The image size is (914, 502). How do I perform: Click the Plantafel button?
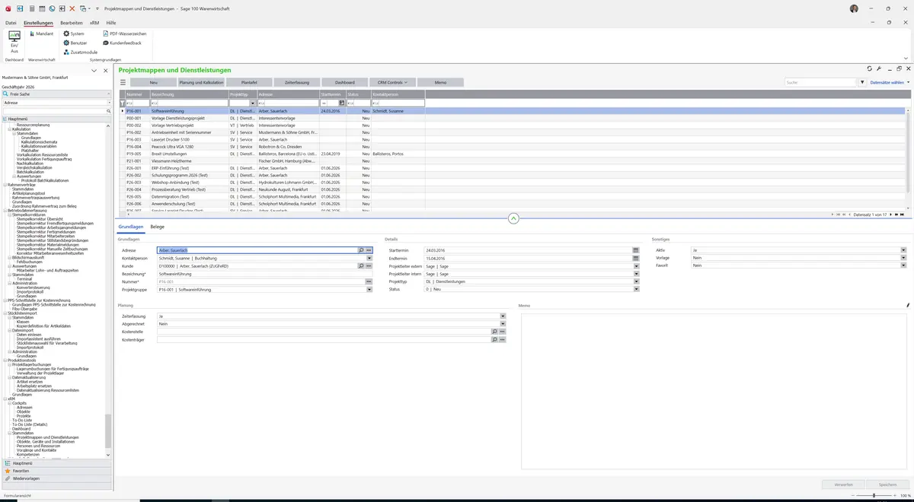(x=249, y=82)
